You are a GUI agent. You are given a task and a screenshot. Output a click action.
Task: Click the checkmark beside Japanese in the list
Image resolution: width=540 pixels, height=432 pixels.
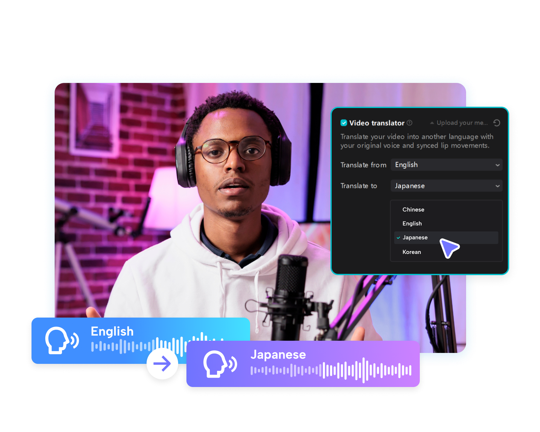[x=398, y=238]
